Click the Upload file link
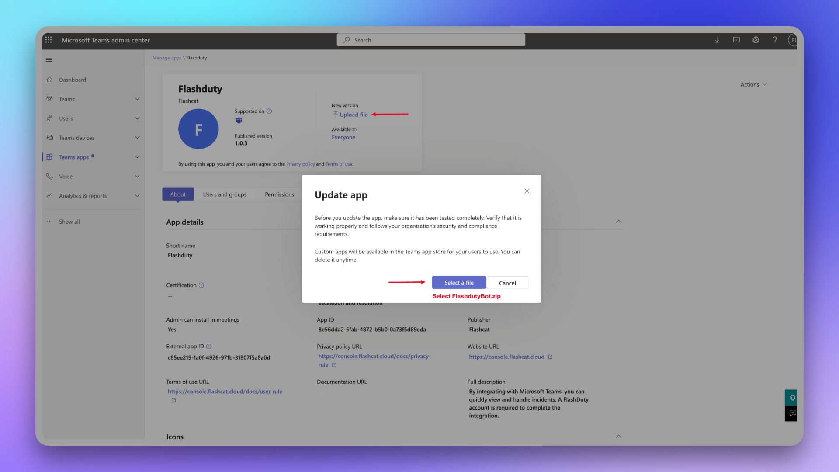Image resolution: width=839 pixels, height=472 pixels. 353,115
